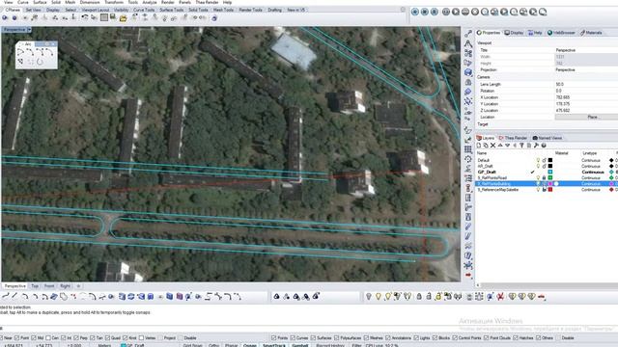This screenshot has height=347, width=618.
Task: Open the Surface menu
Action: pyautogui.click(x=40, y=2)
